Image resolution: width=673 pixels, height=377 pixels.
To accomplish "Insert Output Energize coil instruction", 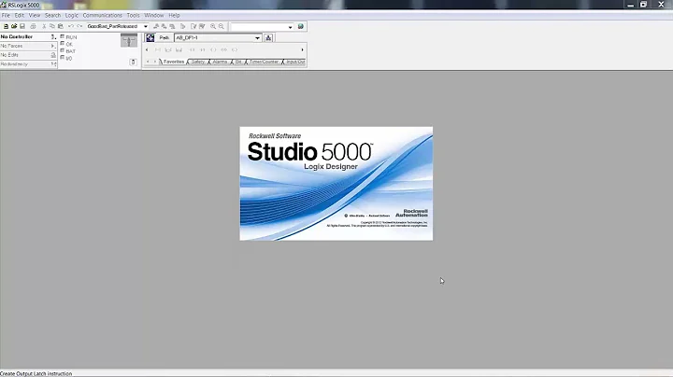I will pos(213,49).
